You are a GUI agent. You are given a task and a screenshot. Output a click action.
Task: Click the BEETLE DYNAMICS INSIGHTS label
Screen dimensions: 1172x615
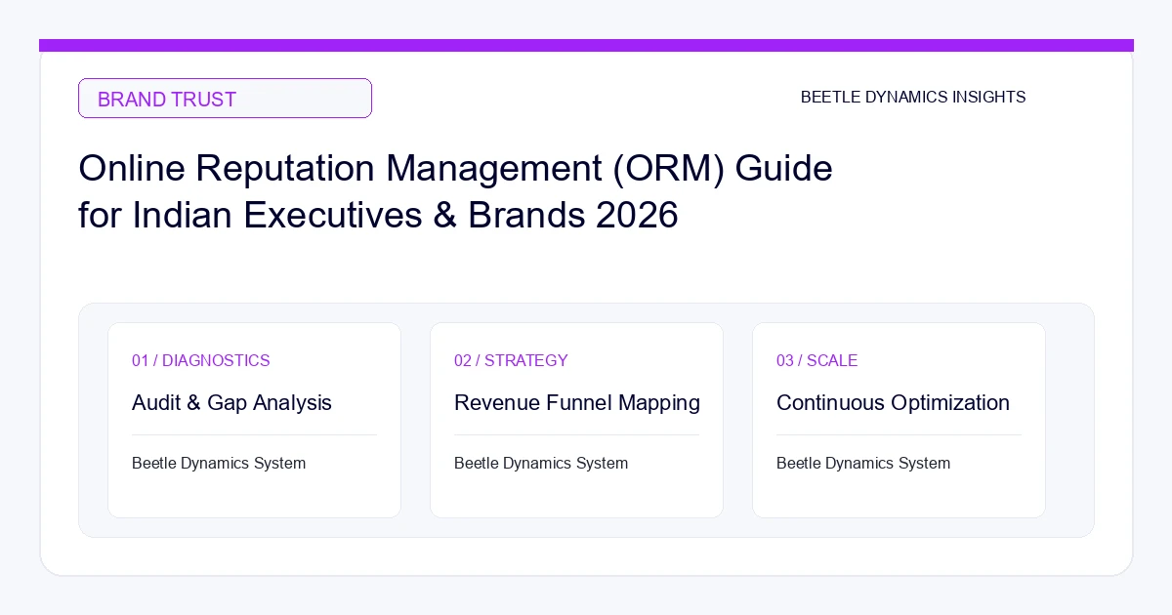(x=913, y=98)
